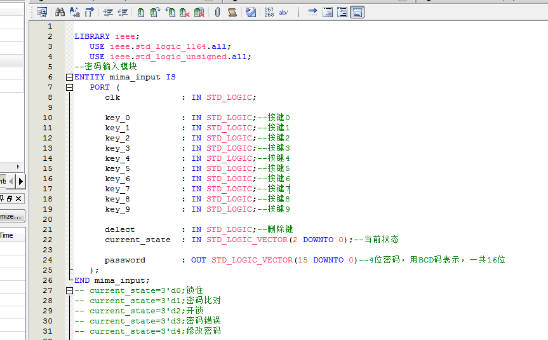Click the first text alignment page icon
Viewport: 548px width, 340px height.
[x=328, y=13]
